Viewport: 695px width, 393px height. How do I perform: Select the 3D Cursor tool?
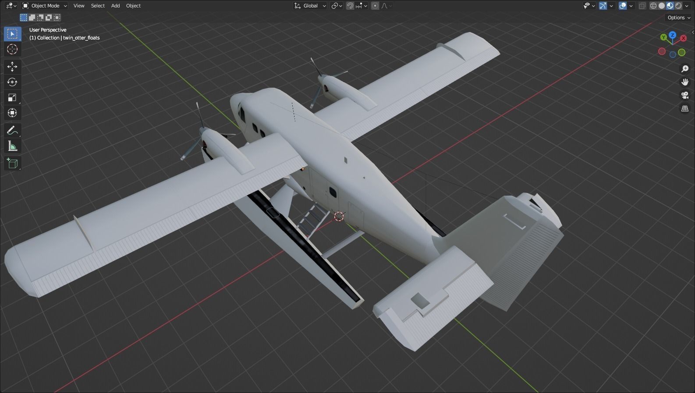click(x=12, y=49)
